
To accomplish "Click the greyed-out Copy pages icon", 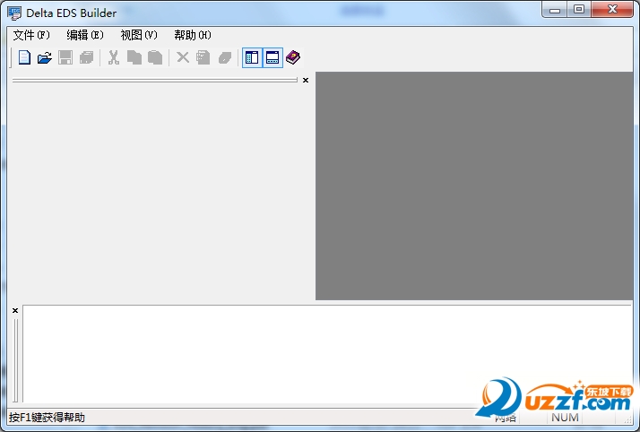I will (134, 57).
